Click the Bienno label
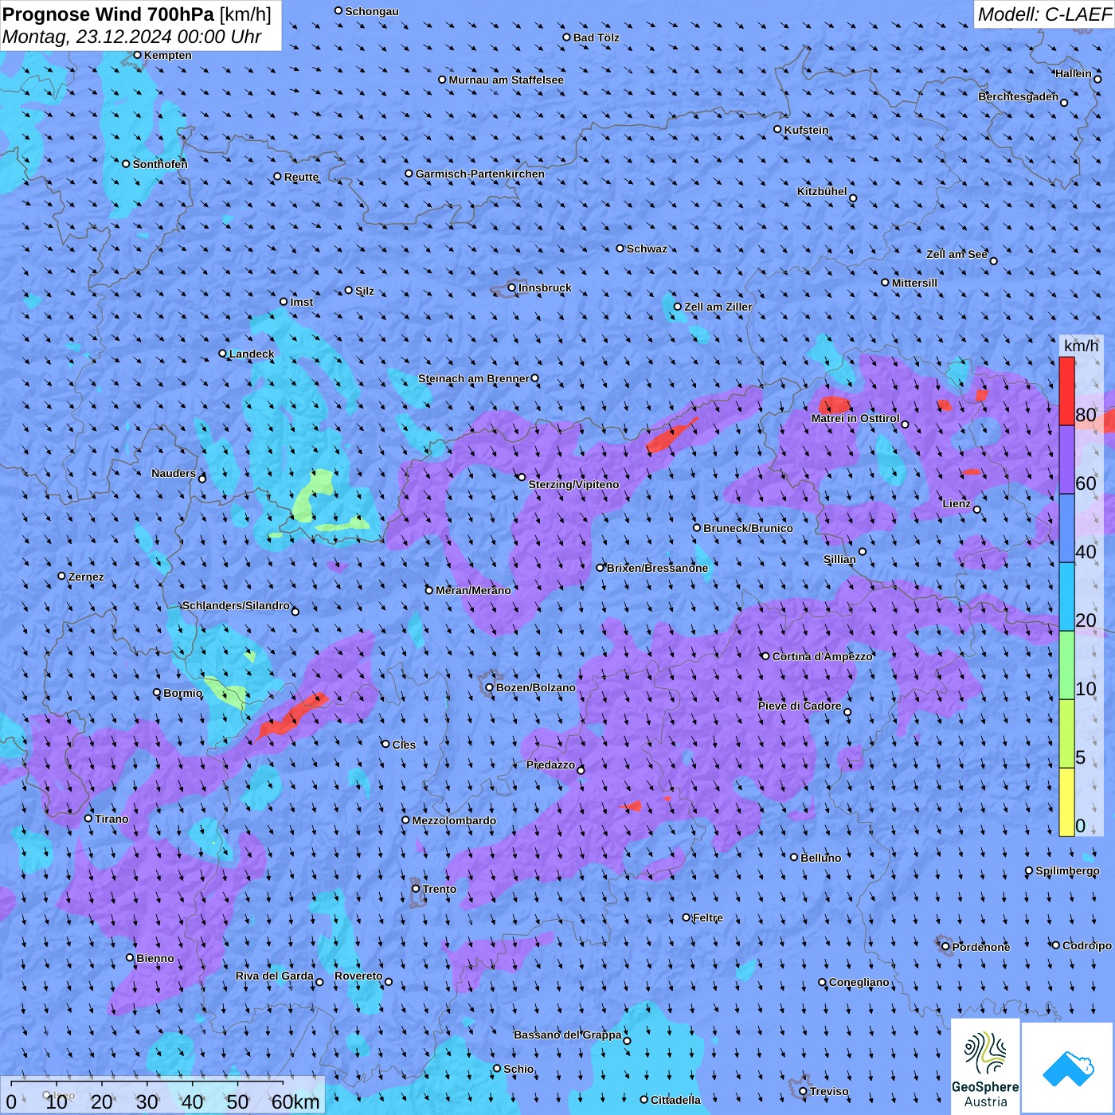Image resolution: width=1115 pixels, height=1115 pixels. (x=155, y=958)
